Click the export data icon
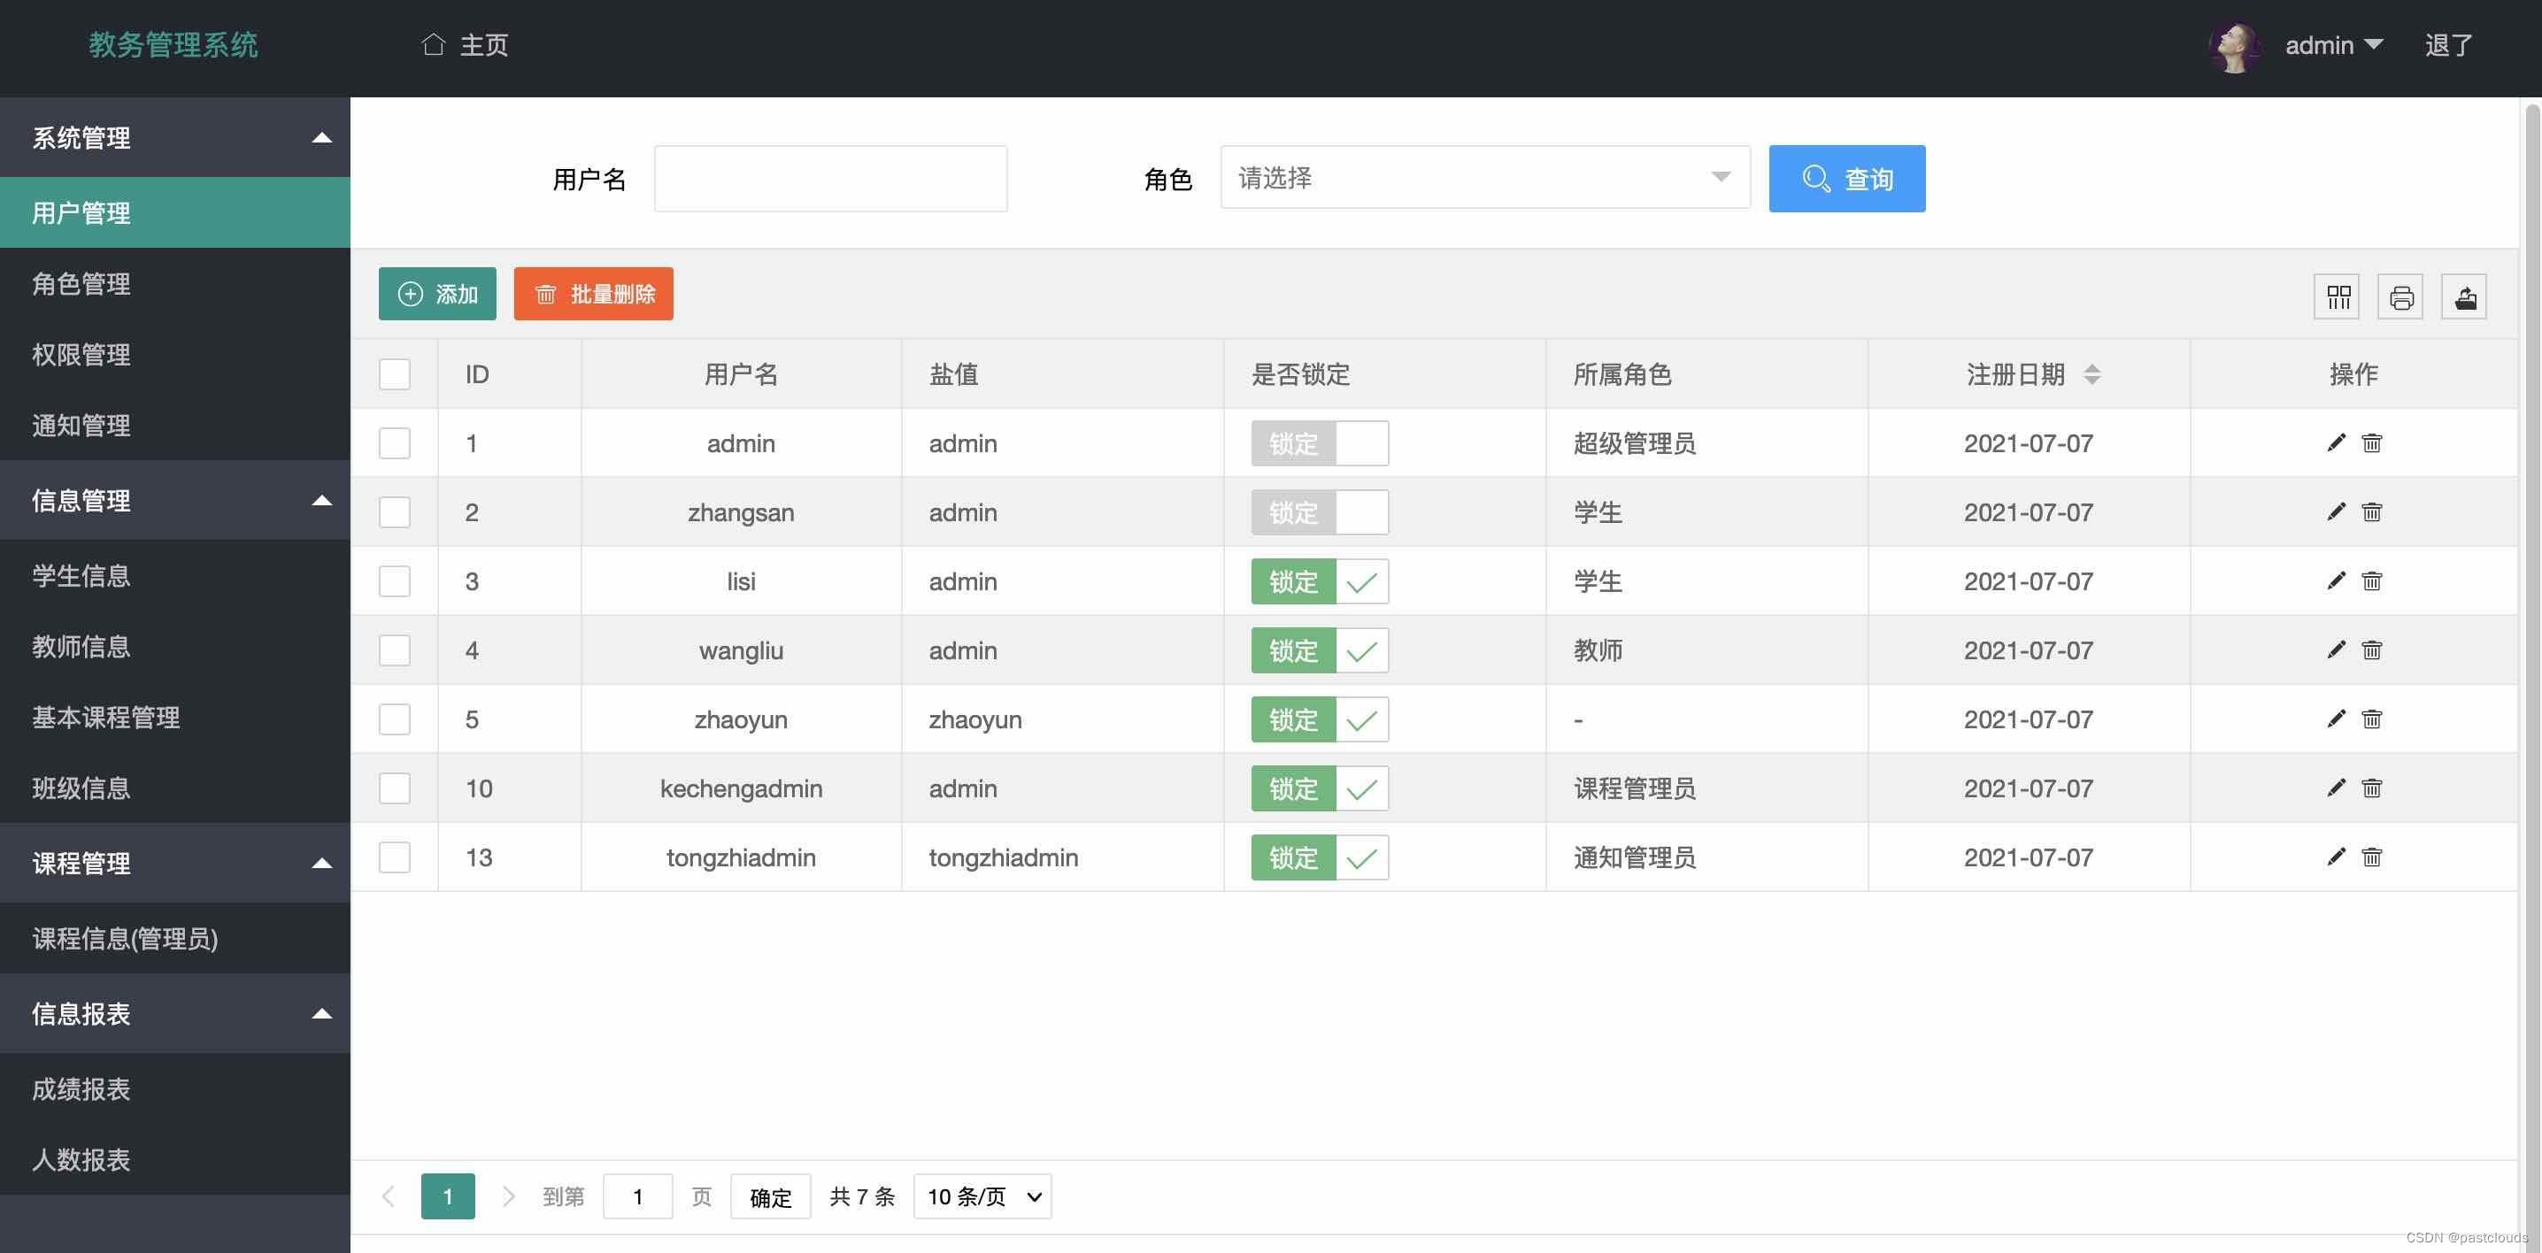 pos(2465,295)
